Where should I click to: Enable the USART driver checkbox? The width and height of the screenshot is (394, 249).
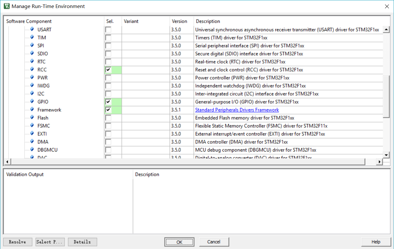click(108, 30)
